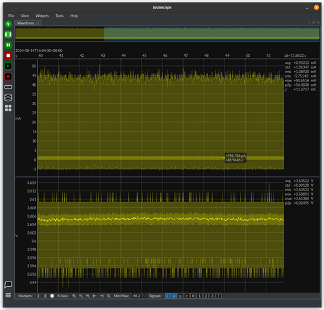The height and width of the screenshot is (310, 324).
Task: Open the device control icon in sidebar
Action: [x=8, y=87]
